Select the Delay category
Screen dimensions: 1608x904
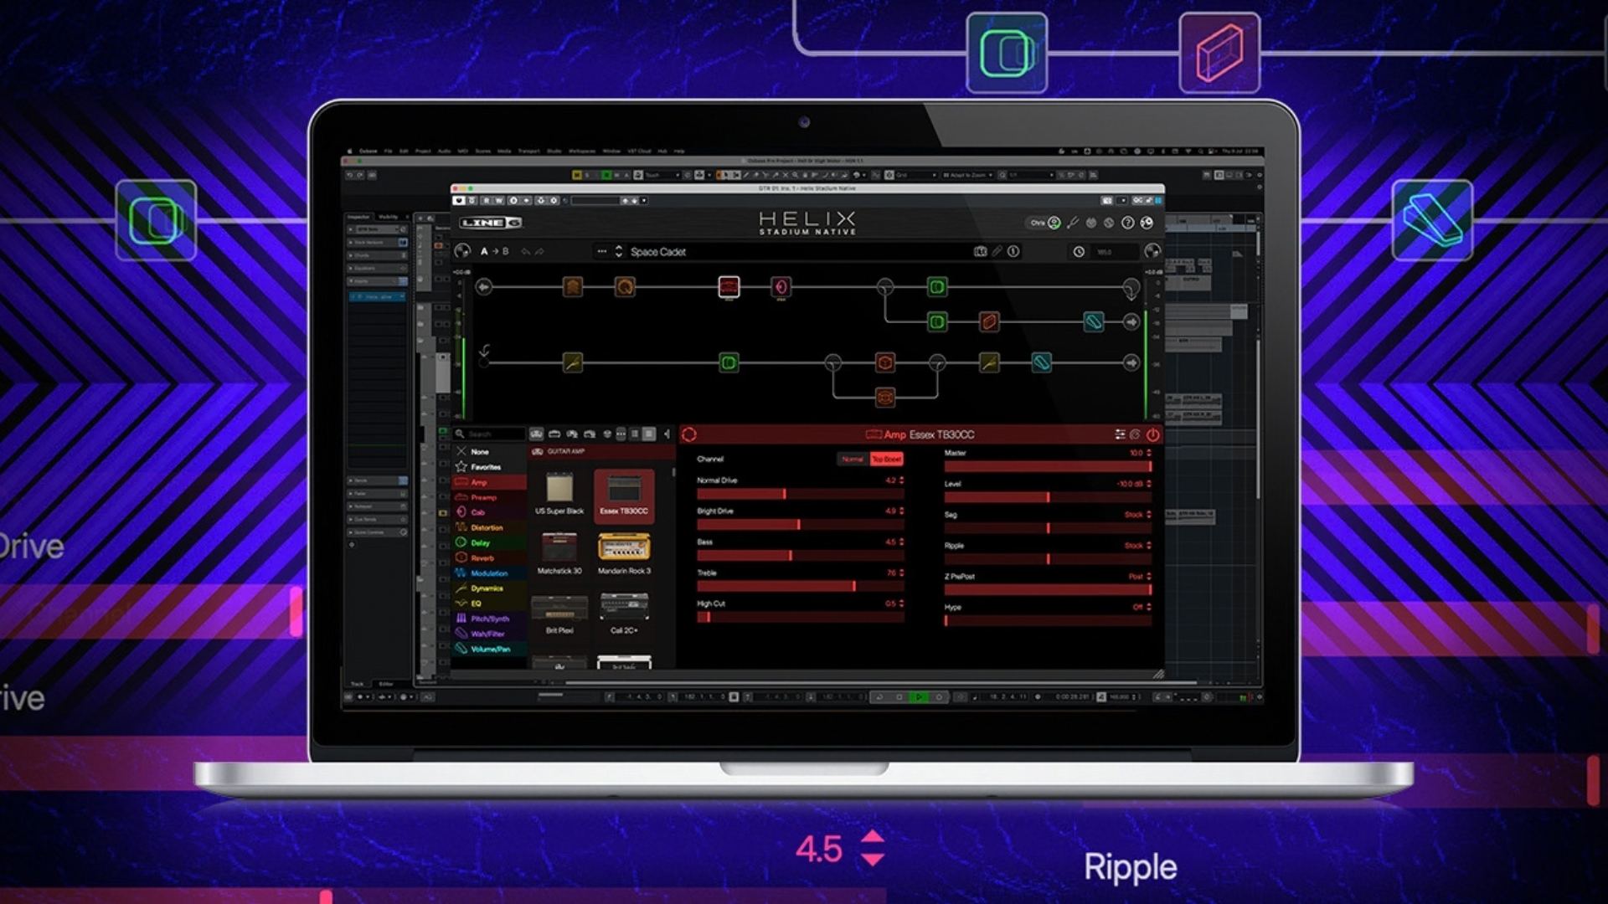(489, 542)
